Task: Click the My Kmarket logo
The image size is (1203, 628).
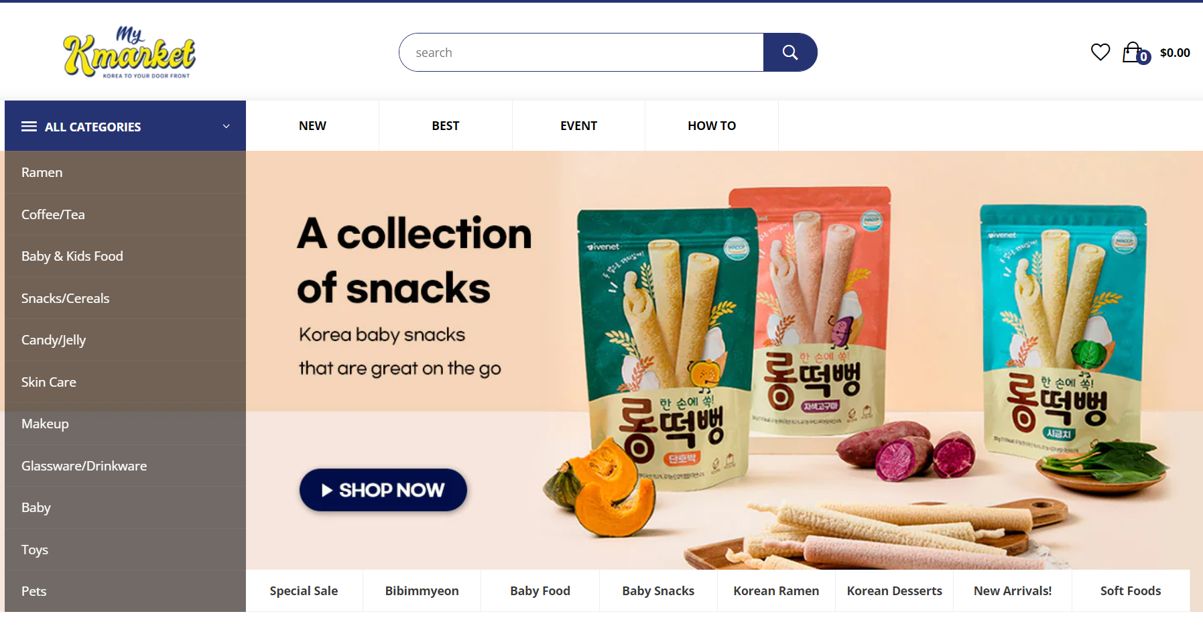Action: click(x=129, y=53)
